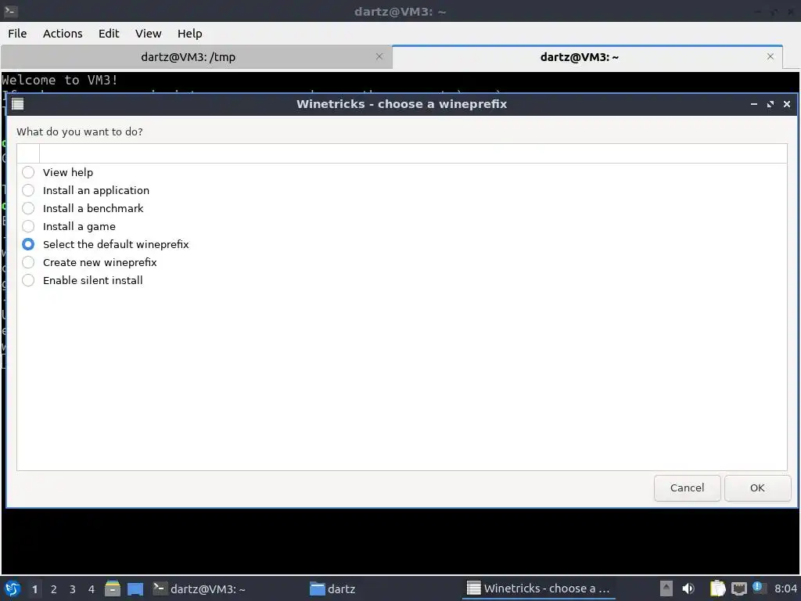Close the Winetricks dialog window

pos(787,104)
